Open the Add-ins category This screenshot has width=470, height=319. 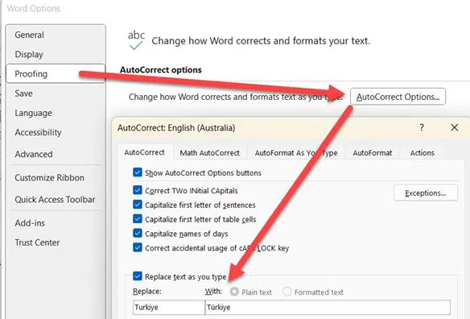tap(30, 223)
